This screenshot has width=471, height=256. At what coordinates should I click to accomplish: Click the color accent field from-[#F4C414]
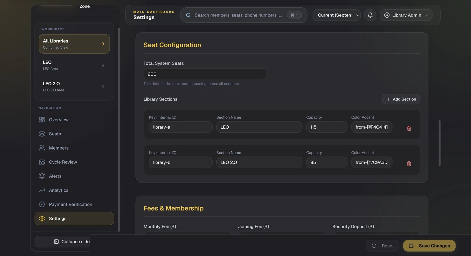tap(372, 127)
